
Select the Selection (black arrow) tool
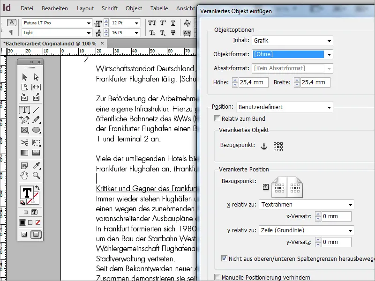(24, 77)
